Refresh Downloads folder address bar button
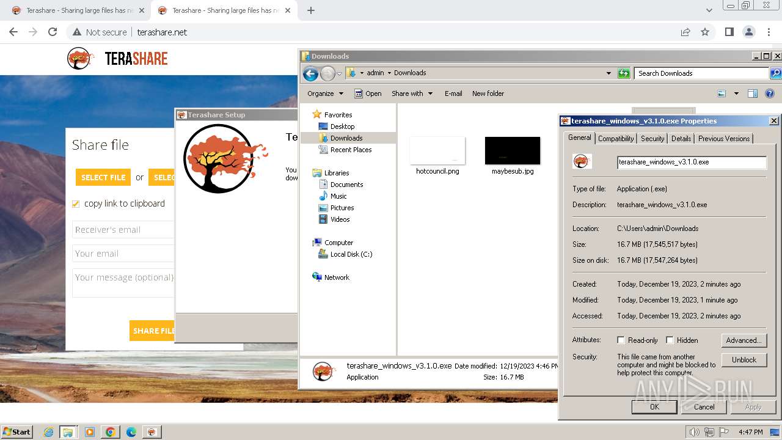The image size is (782, 440). click(x=624, y=73)
